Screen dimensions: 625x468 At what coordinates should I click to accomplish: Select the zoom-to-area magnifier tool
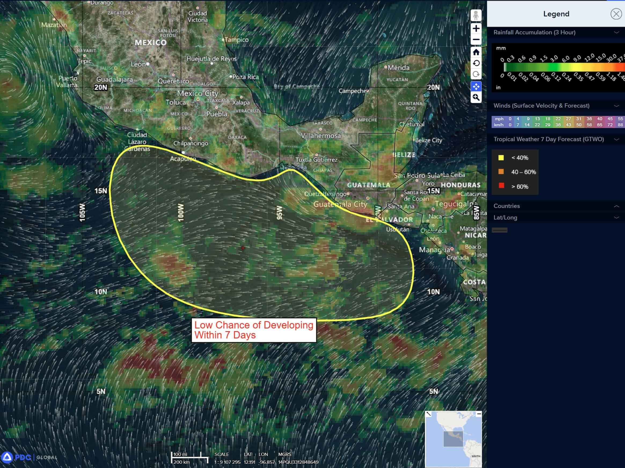point(476,97)
